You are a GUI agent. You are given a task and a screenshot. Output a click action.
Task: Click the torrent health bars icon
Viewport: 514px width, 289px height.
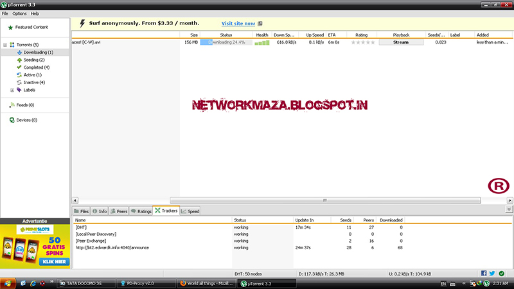(x=262, y=42)
